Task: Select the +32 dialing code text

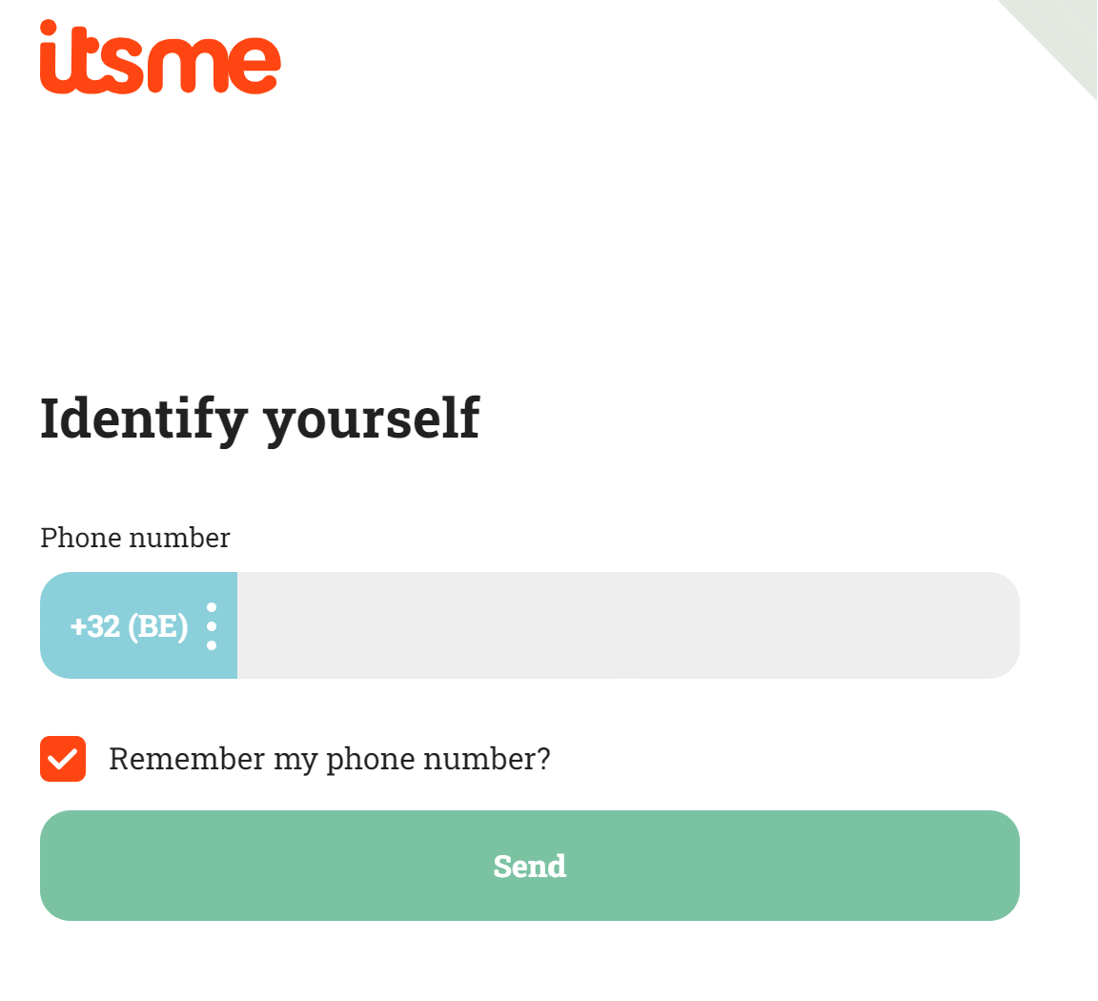Action: (x=95, y=626)
